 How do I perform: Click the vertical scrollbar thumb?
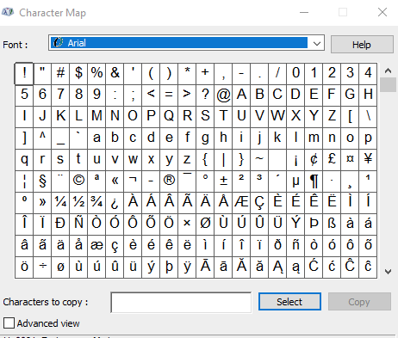(x=388, y=84)
